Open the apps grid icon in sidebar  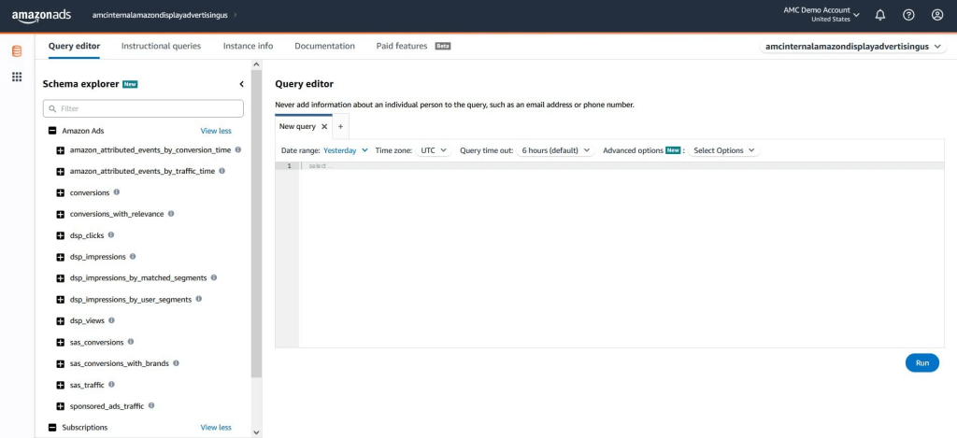pos(17,77)
